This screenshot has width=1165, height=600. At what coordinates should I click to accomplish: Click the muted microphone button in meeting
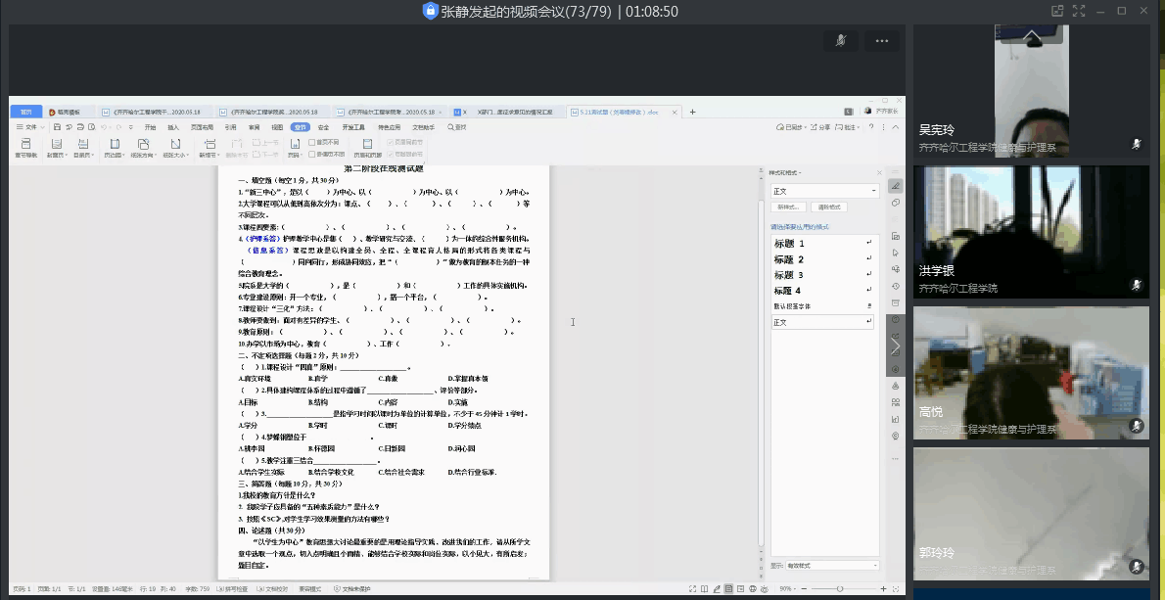(x=840, y=41)
